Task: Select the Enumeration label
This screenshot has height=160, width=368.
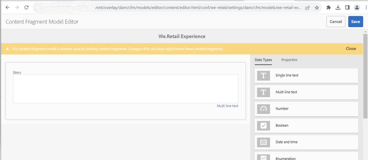Action: tap(285, 158)
